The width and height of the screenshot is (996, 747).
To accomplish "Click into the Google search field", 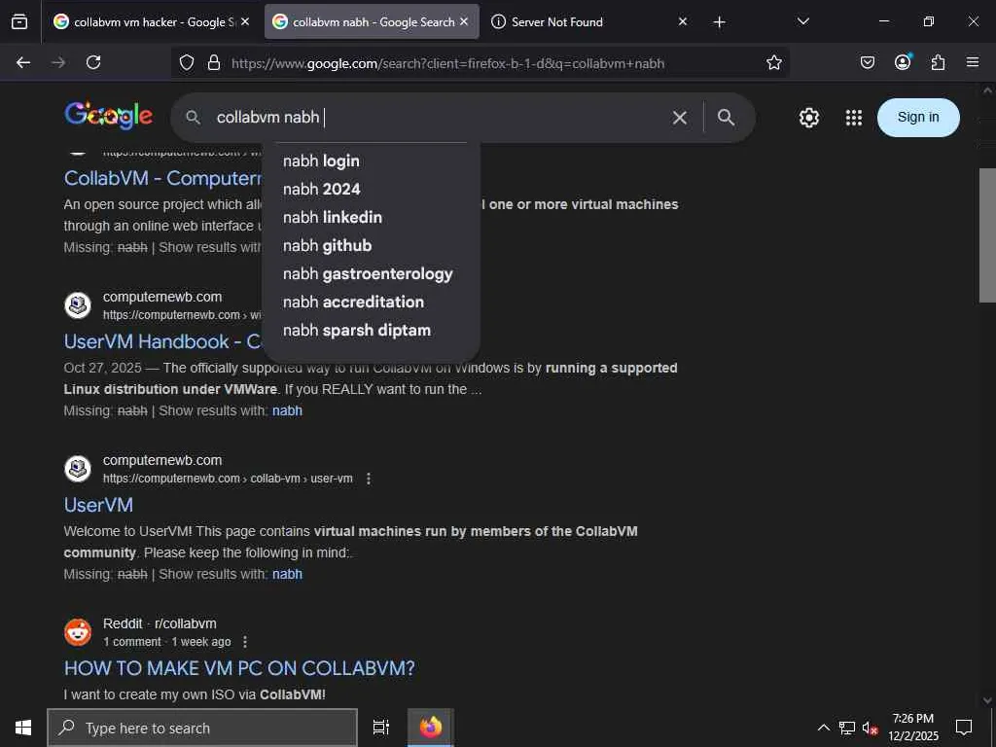I will [x=439, y=118].
